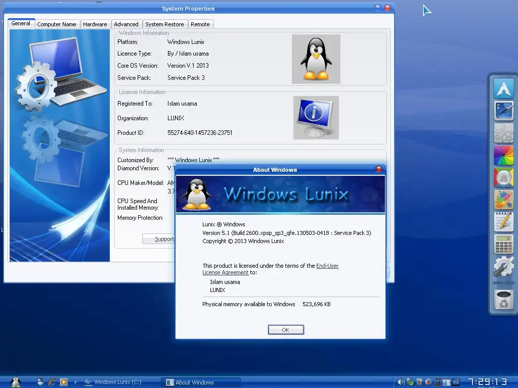Click the 'CPU Maker/Model:' label
This screenshot has width=518, height=388.
(141, 183)
